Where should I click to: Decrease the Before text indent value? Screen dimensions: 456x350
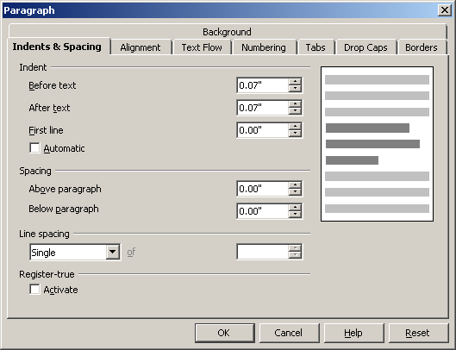tap(295, 89)
